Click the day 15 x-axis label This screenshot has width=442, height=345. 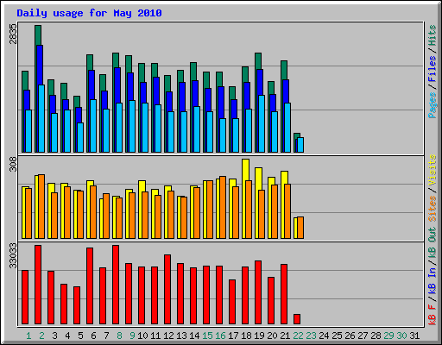click(x=207, y=336)
